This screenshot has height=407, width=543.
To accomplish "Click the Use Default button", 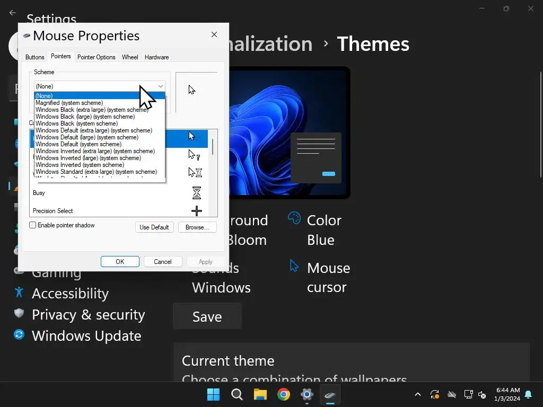I will pyautogui.click(x=154, y=227).
